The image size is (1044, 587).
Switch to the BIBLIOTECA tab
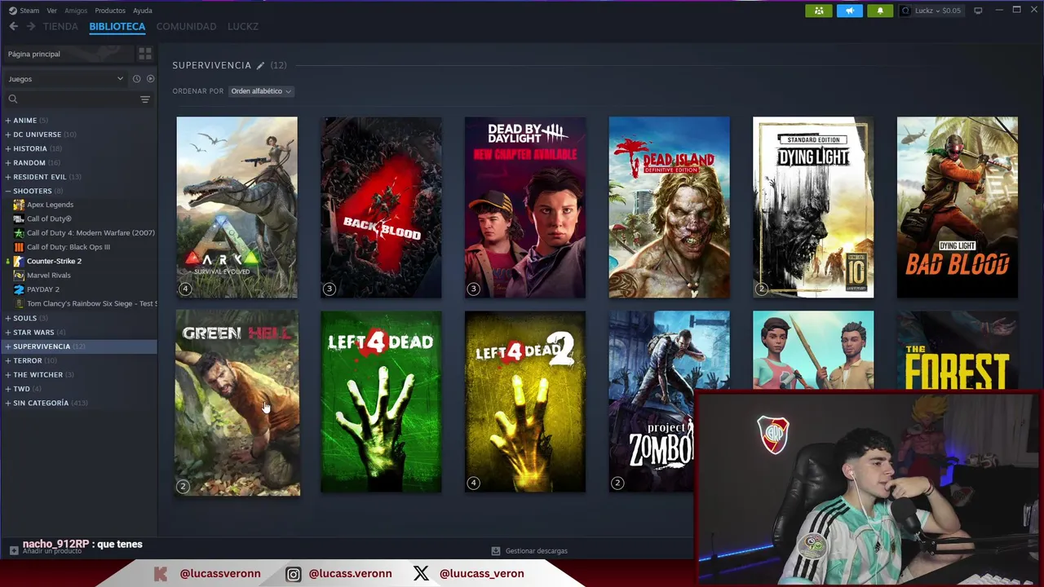tap(117, 26)
